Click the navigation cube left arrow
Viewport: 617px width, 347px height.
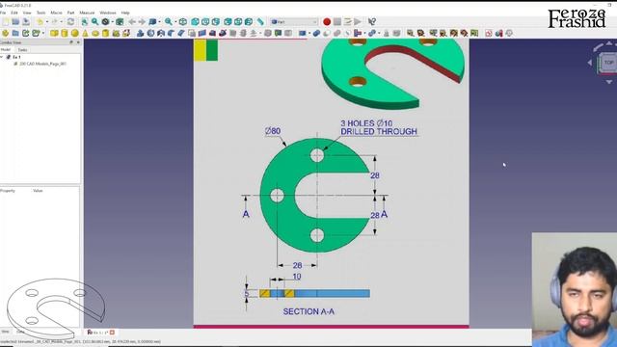590,62
